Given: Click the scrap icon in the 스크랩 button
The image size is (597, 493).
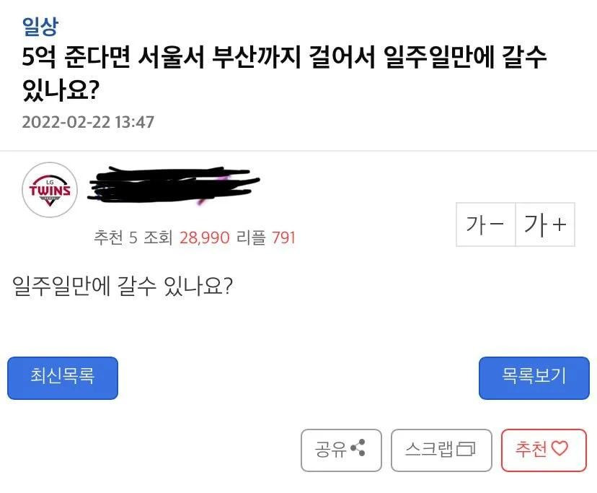Looking at the screenshot, I should (467, 450).
